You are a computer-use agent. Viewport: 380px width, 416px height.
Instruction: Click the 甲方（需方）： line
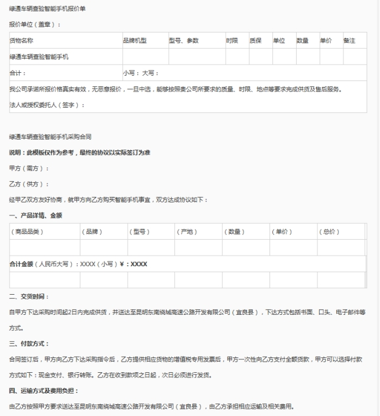tap(30, 169)
